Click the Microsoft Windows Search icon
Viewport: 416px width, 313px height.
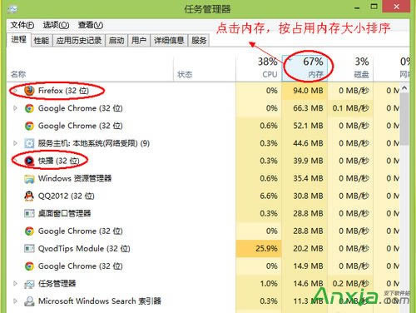[29, 301]
